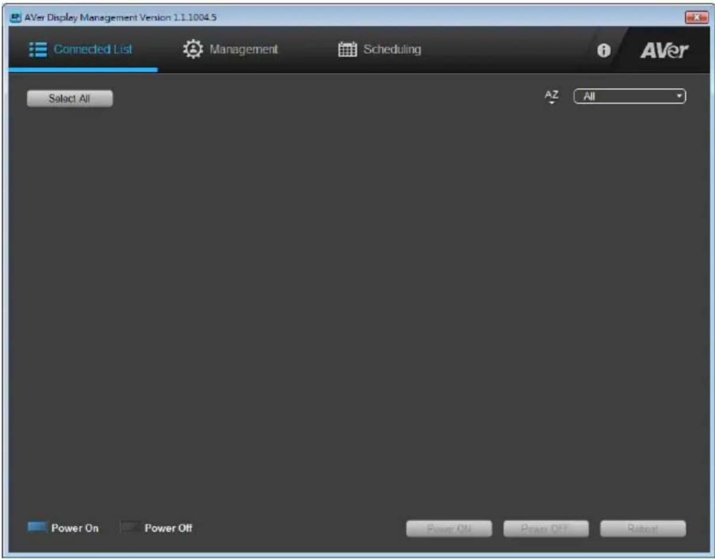The height and width of the screenshot is (559, 715).
Task: Click the gear icon on Management tab
Action: pos(192,50)
